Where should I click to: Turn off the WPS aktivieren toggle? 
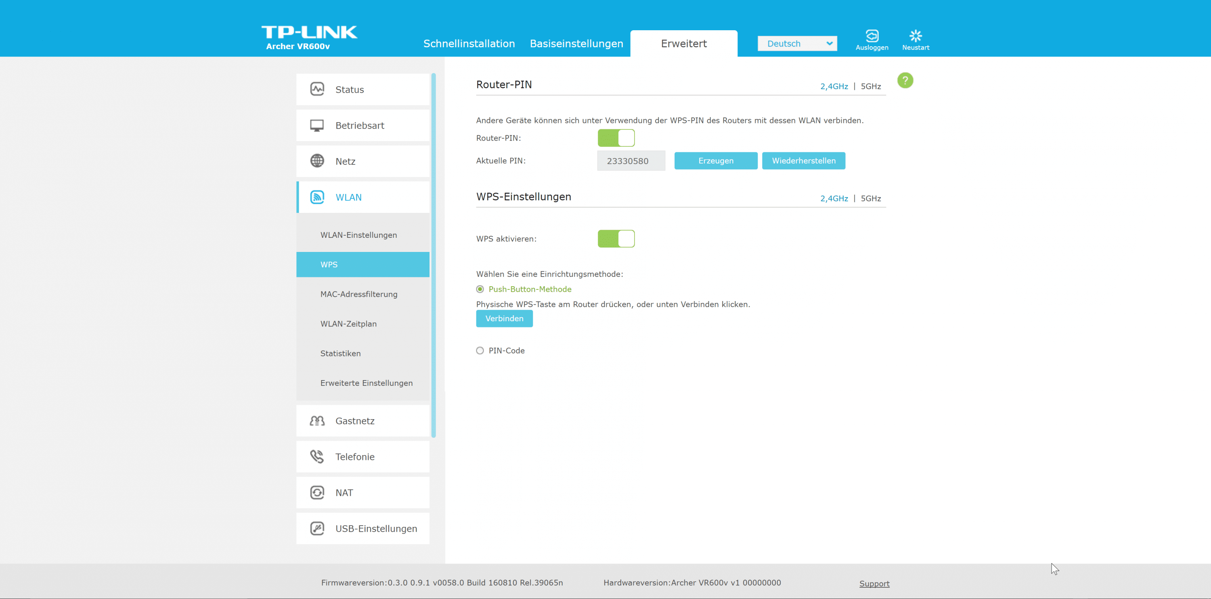[x=616, y=239]
